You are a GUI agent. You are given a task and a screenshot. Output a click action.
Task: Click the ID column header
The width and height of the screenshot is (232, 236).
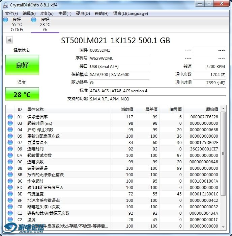pos(20,110)
